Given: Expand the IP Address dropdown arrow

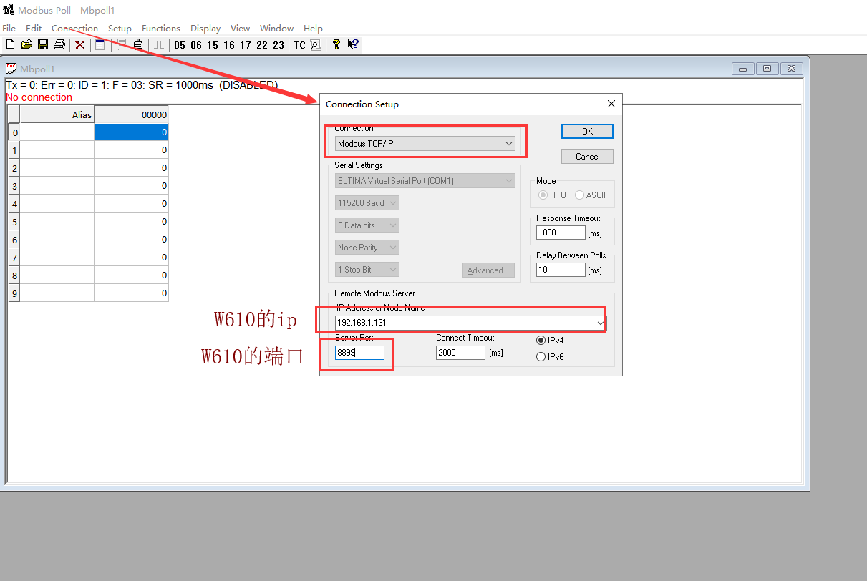Looking at the screenshot, I should [599, 323].
